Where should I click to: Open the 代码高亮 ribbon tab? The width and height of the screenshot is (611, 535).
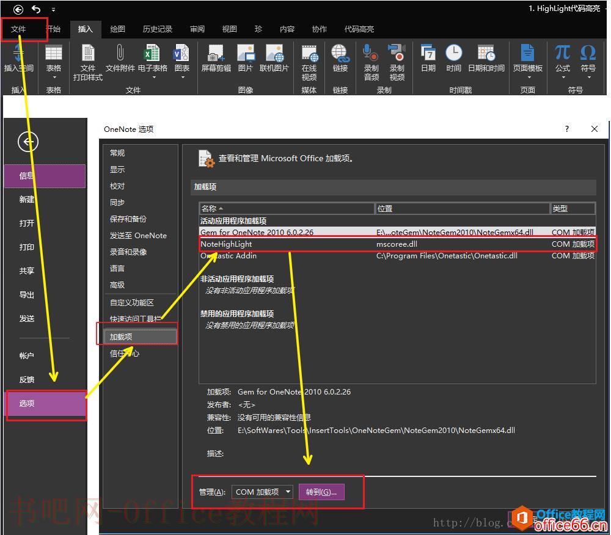click(359, 29)
